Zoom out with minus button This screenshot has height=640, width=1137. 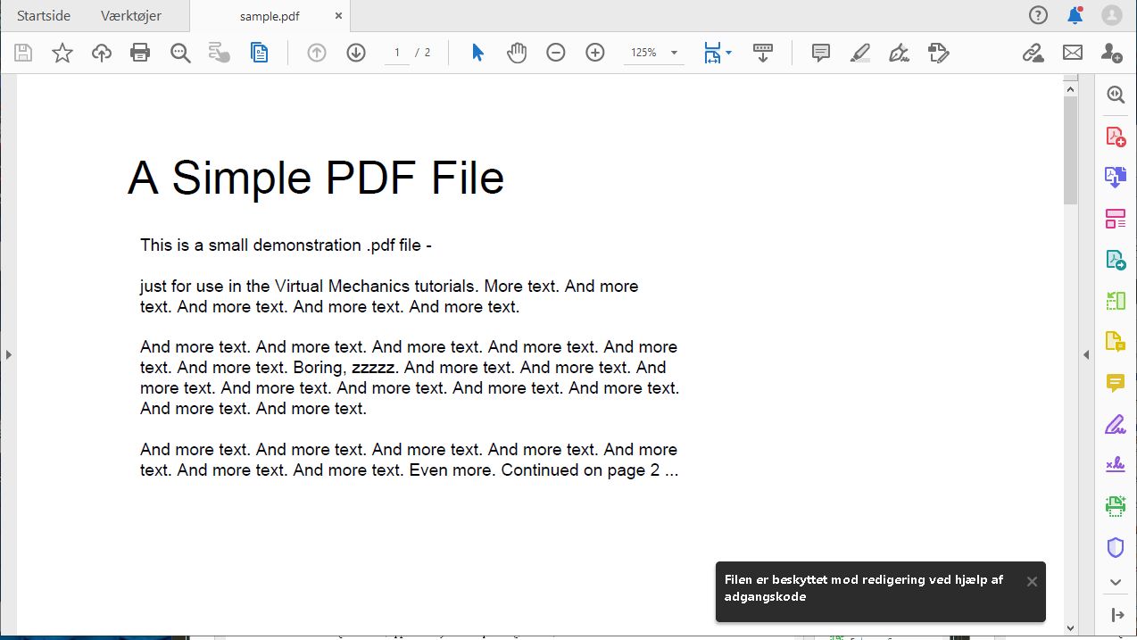pos(556,53)
